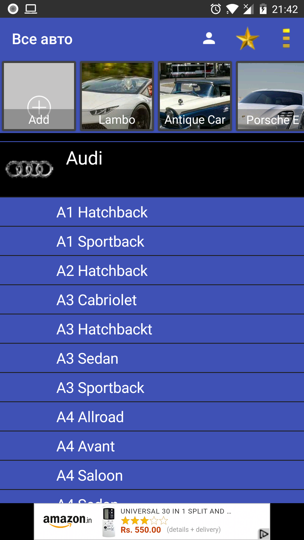304x540 pixels.
Task: Click the Amazon.in ad banner link
Action: (152, 521)
